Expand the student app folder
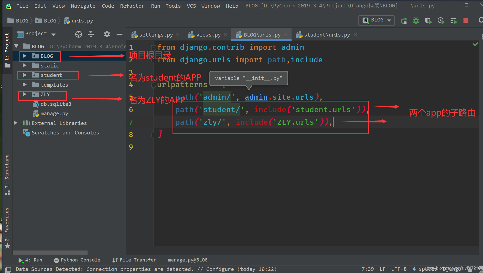The image size is (483, 273). pos(25,75)
